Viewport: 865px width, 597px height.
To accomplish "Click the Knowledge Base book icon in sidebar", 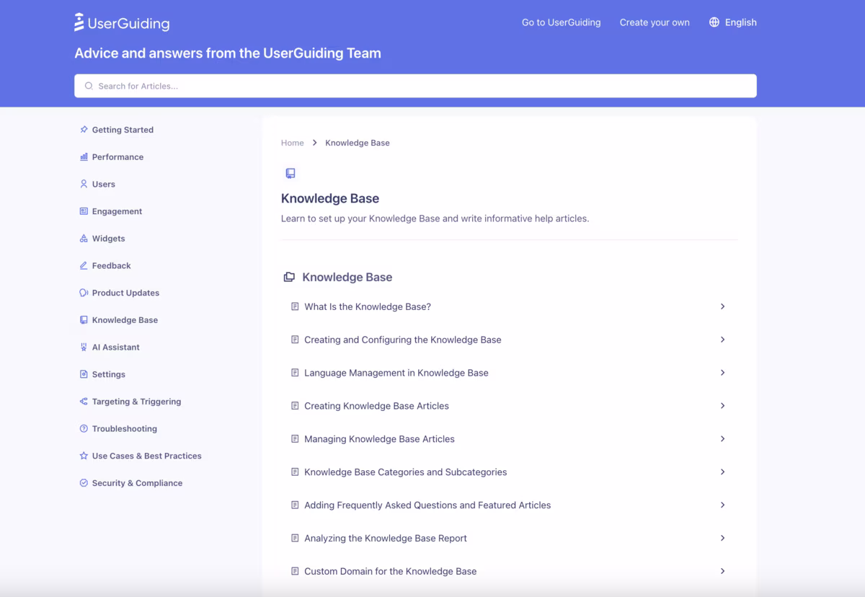I will [83, 319].
